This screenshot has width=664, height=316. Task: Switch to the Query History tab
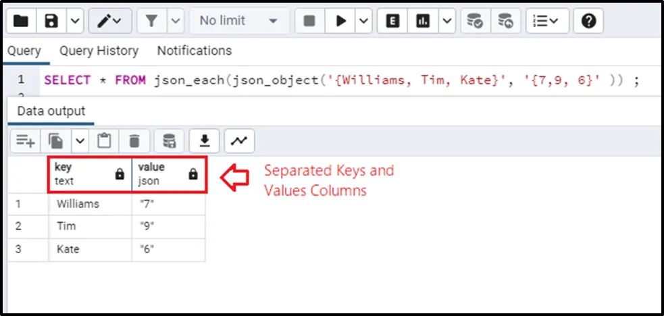pos(99,51)
